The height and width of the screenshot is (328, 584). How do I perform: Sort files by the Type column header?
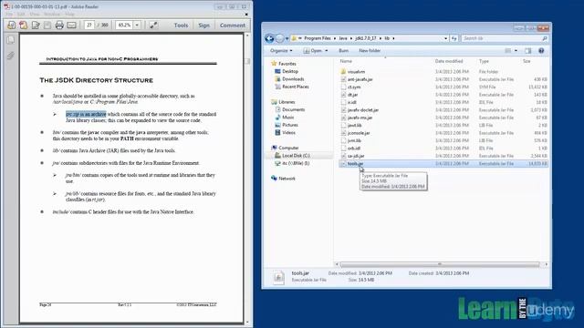coord(484,61)
